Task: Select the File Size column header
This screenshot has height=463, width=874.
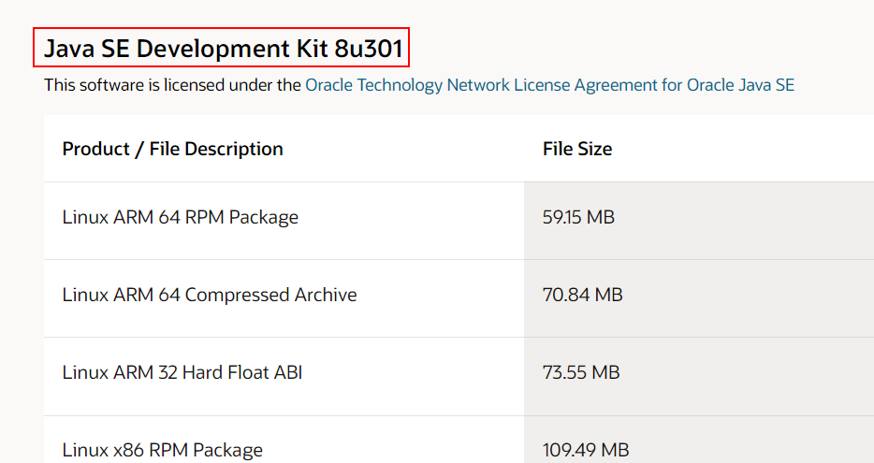Action: pyautogui.click(x=577, y=149)
